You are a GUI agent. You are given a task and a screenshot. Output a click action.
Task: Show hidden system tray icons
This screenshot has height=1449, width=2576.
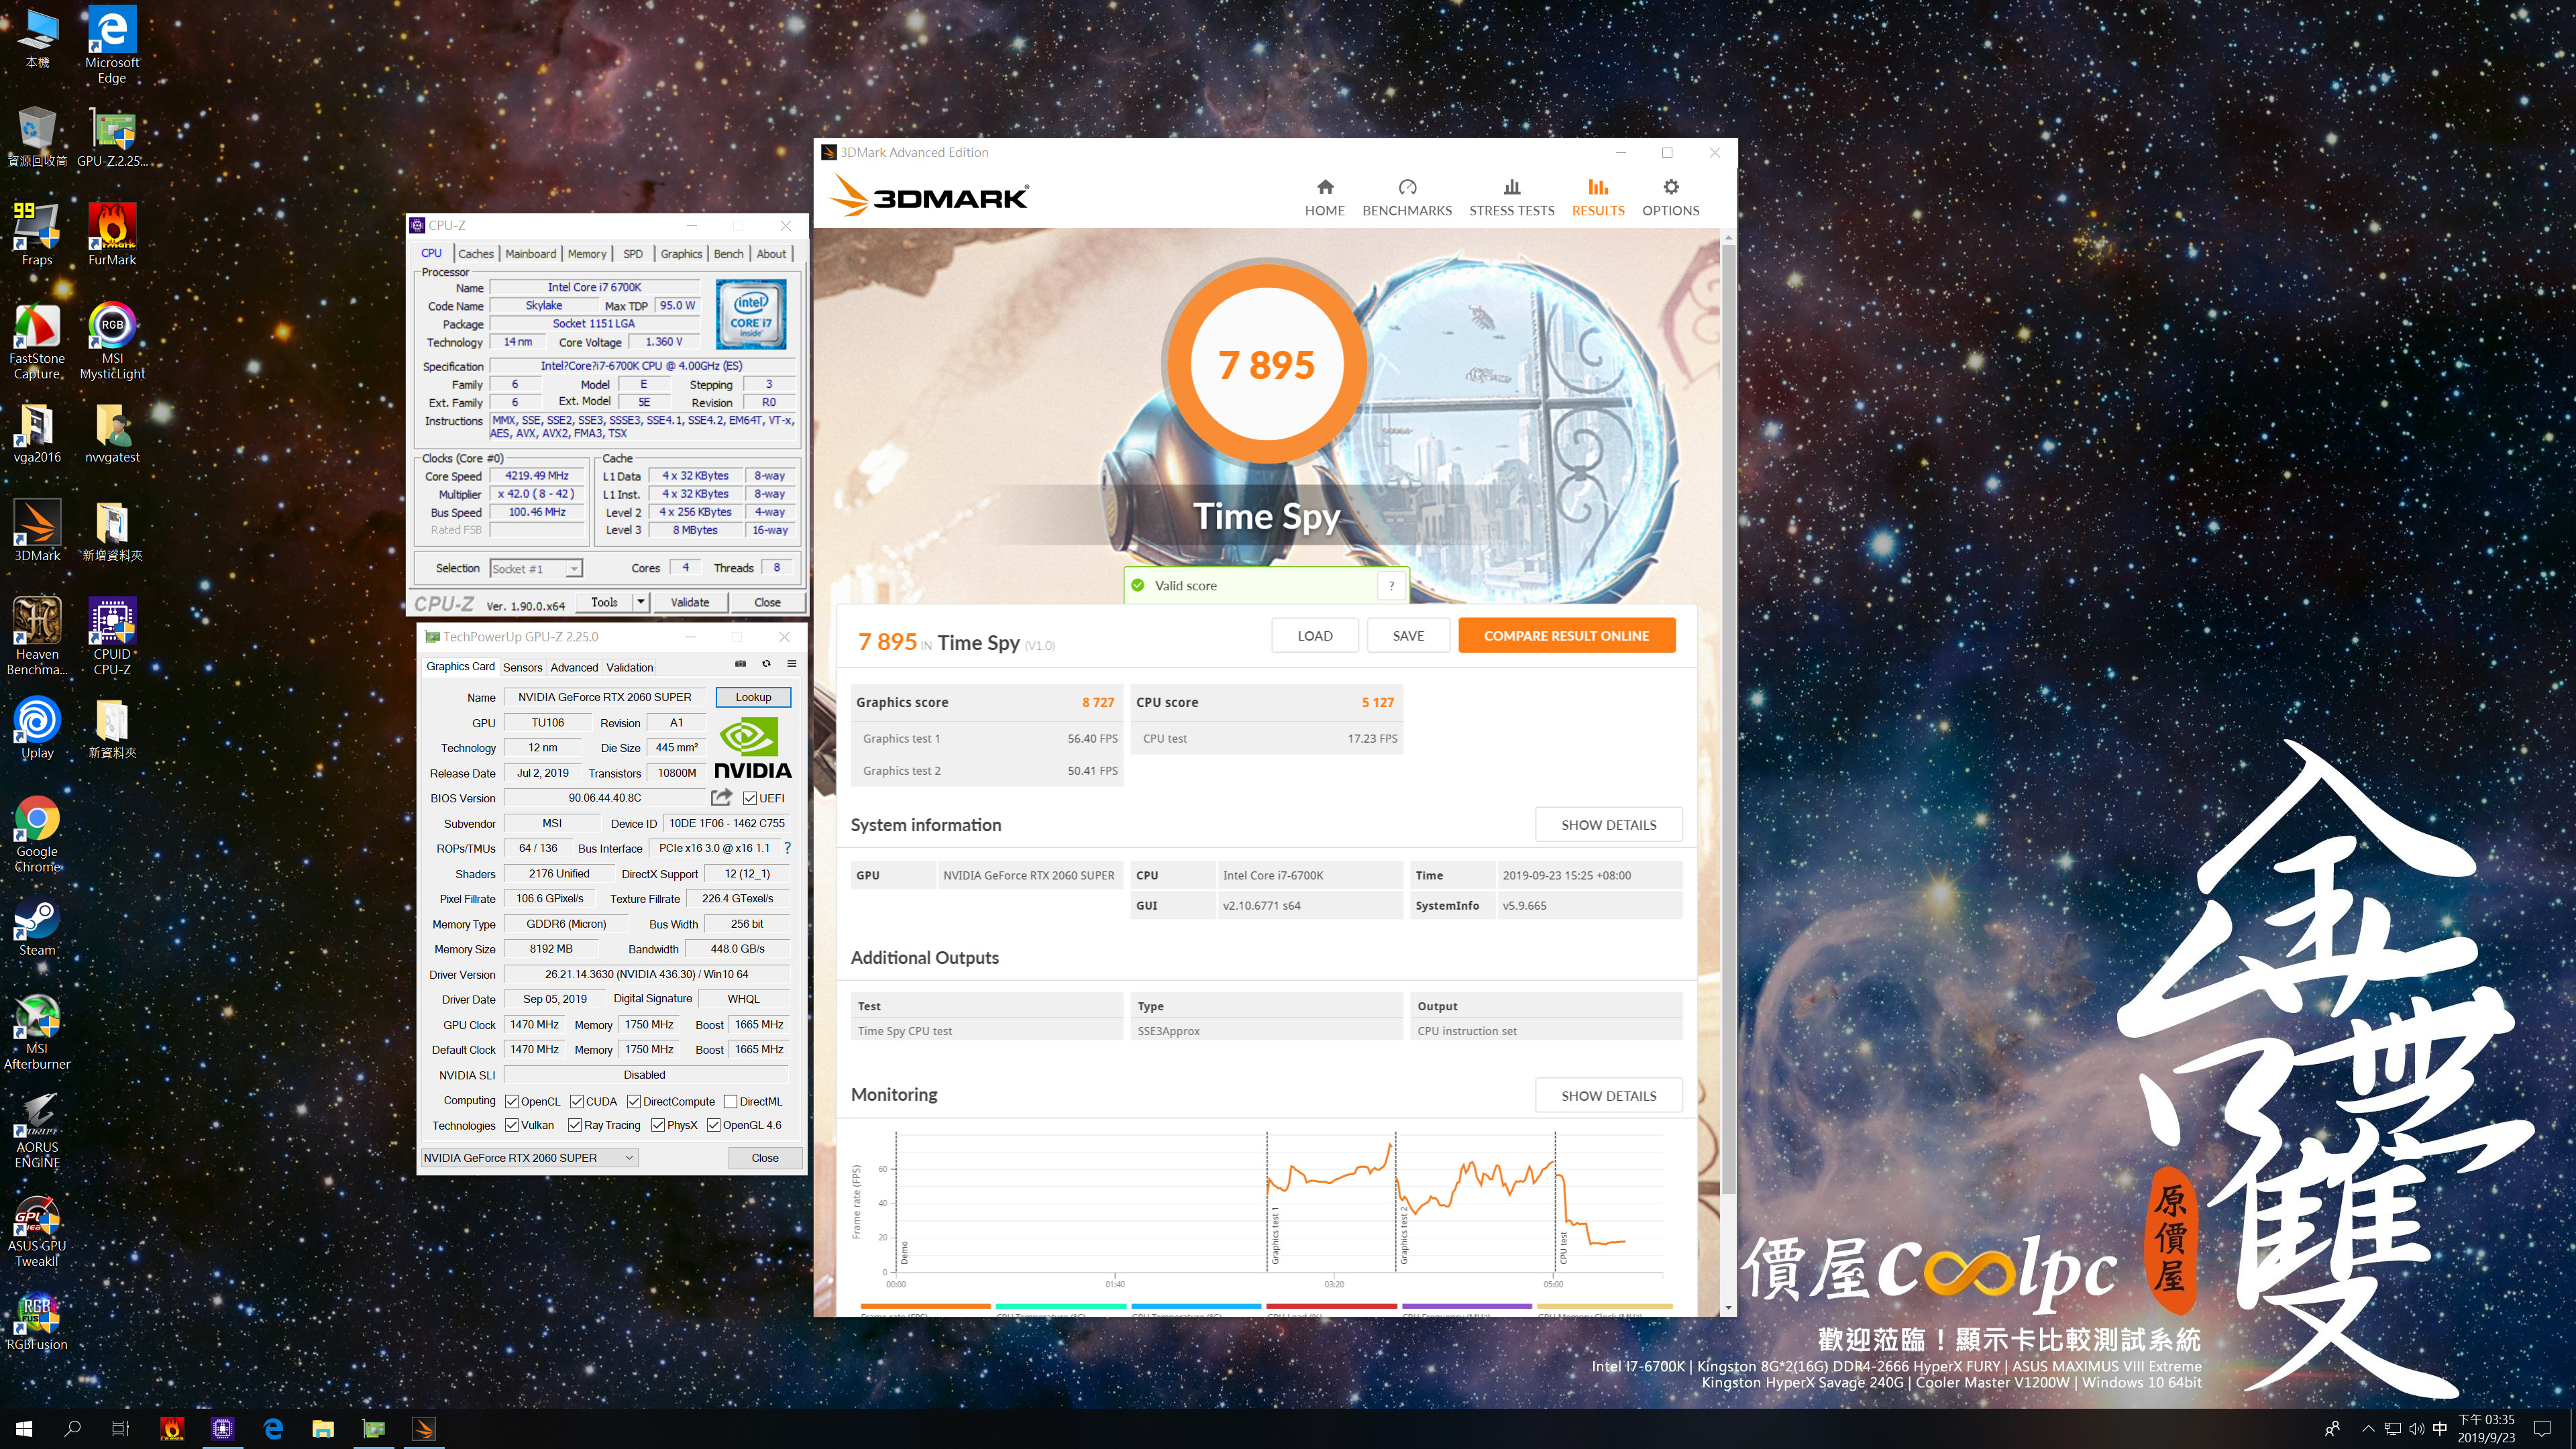point(2367,1428)
